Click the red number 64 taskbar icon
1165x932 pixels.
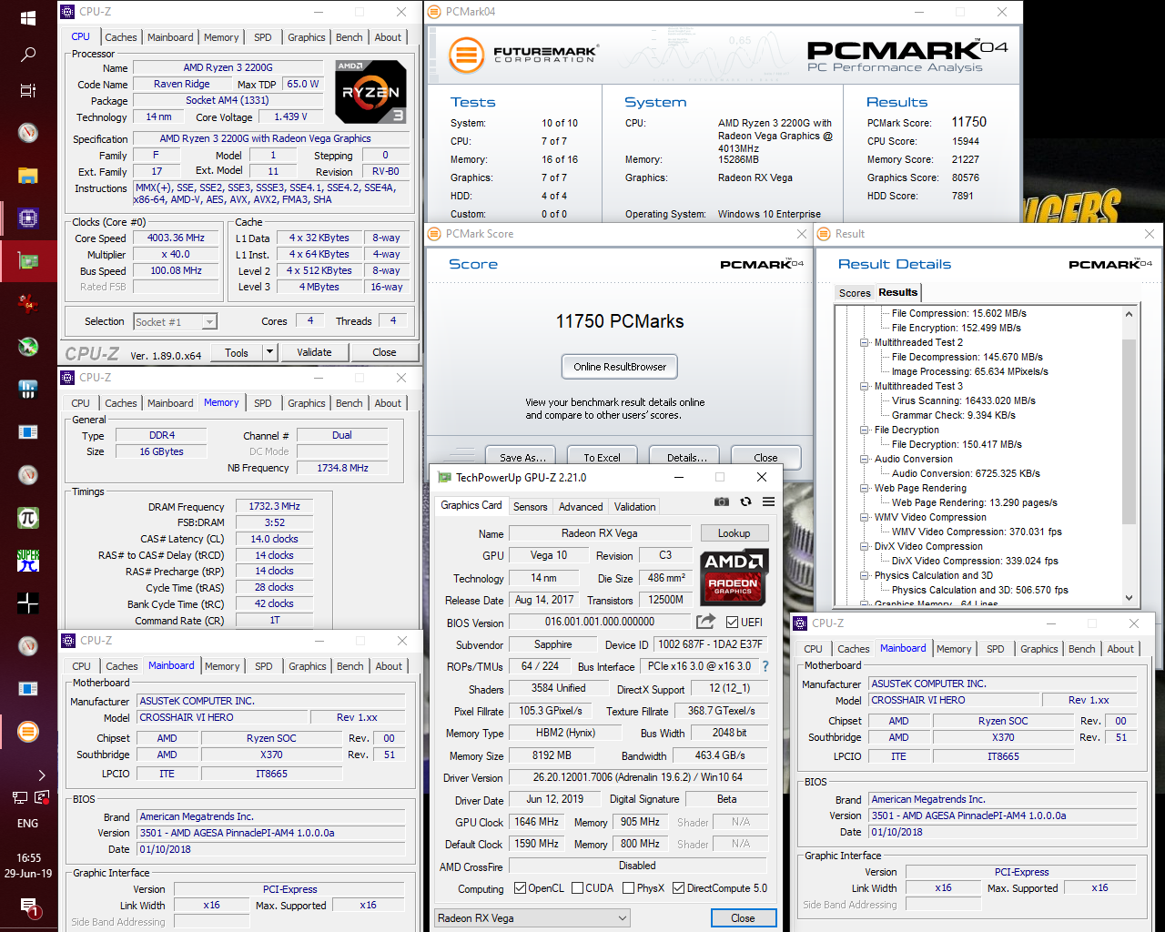click(28, 304)
